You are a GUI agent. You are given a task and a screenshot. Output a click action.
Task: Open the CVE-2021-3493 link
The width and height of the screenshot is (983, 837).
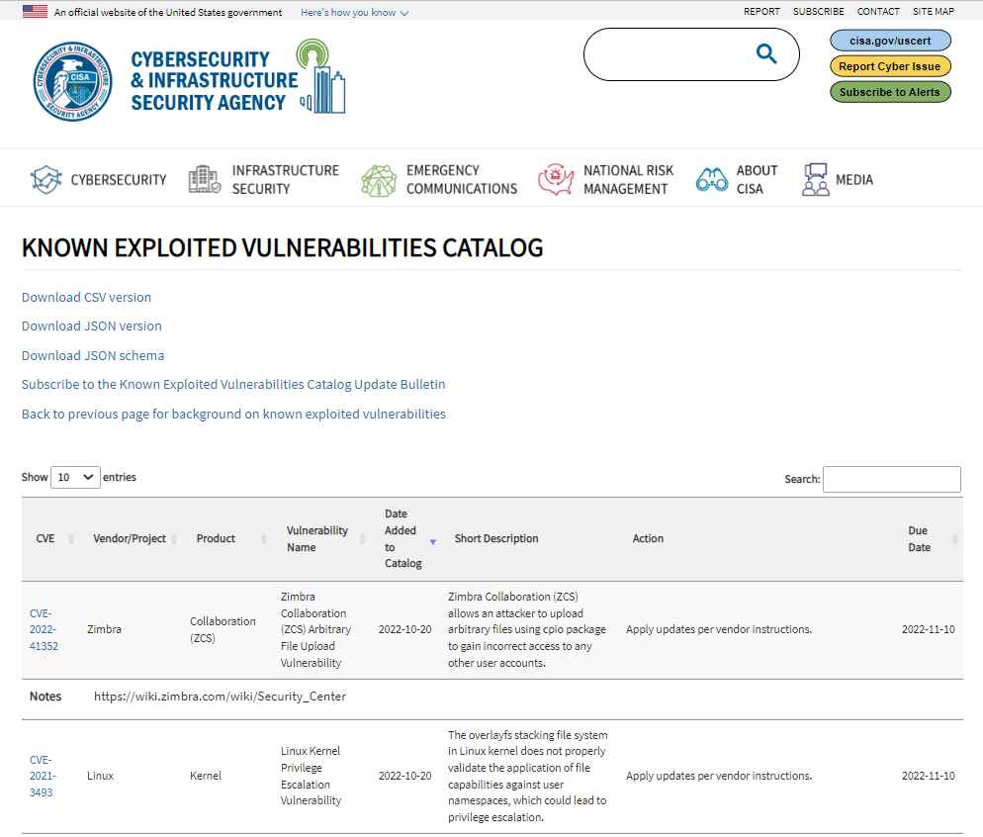coord(43,777)
